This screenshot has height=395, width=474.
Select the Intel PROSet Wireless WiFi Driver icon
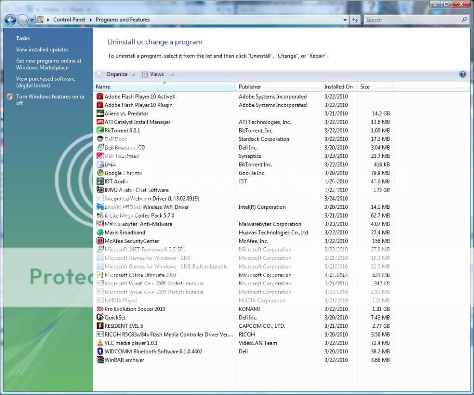(x=100, y=207)
